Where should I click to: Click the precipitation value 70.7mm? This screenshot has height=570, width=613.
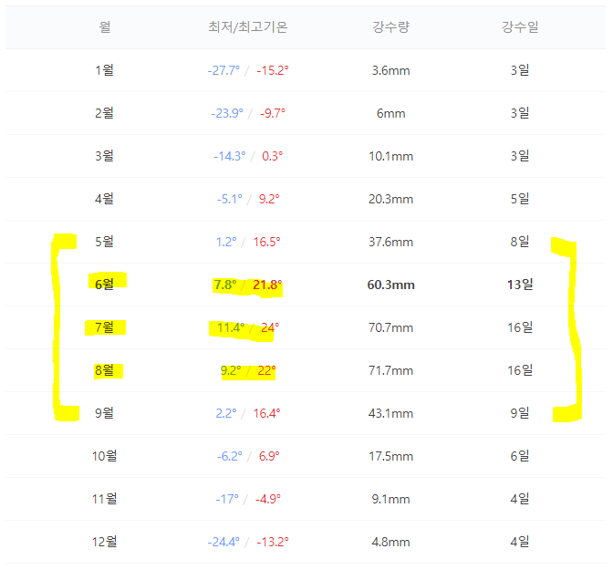[391, 327]
